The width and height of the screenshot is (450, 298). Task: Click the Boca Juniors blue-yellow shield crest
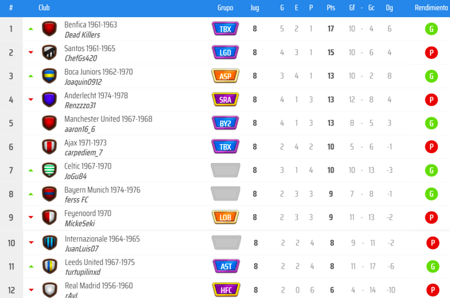point(49,76)
